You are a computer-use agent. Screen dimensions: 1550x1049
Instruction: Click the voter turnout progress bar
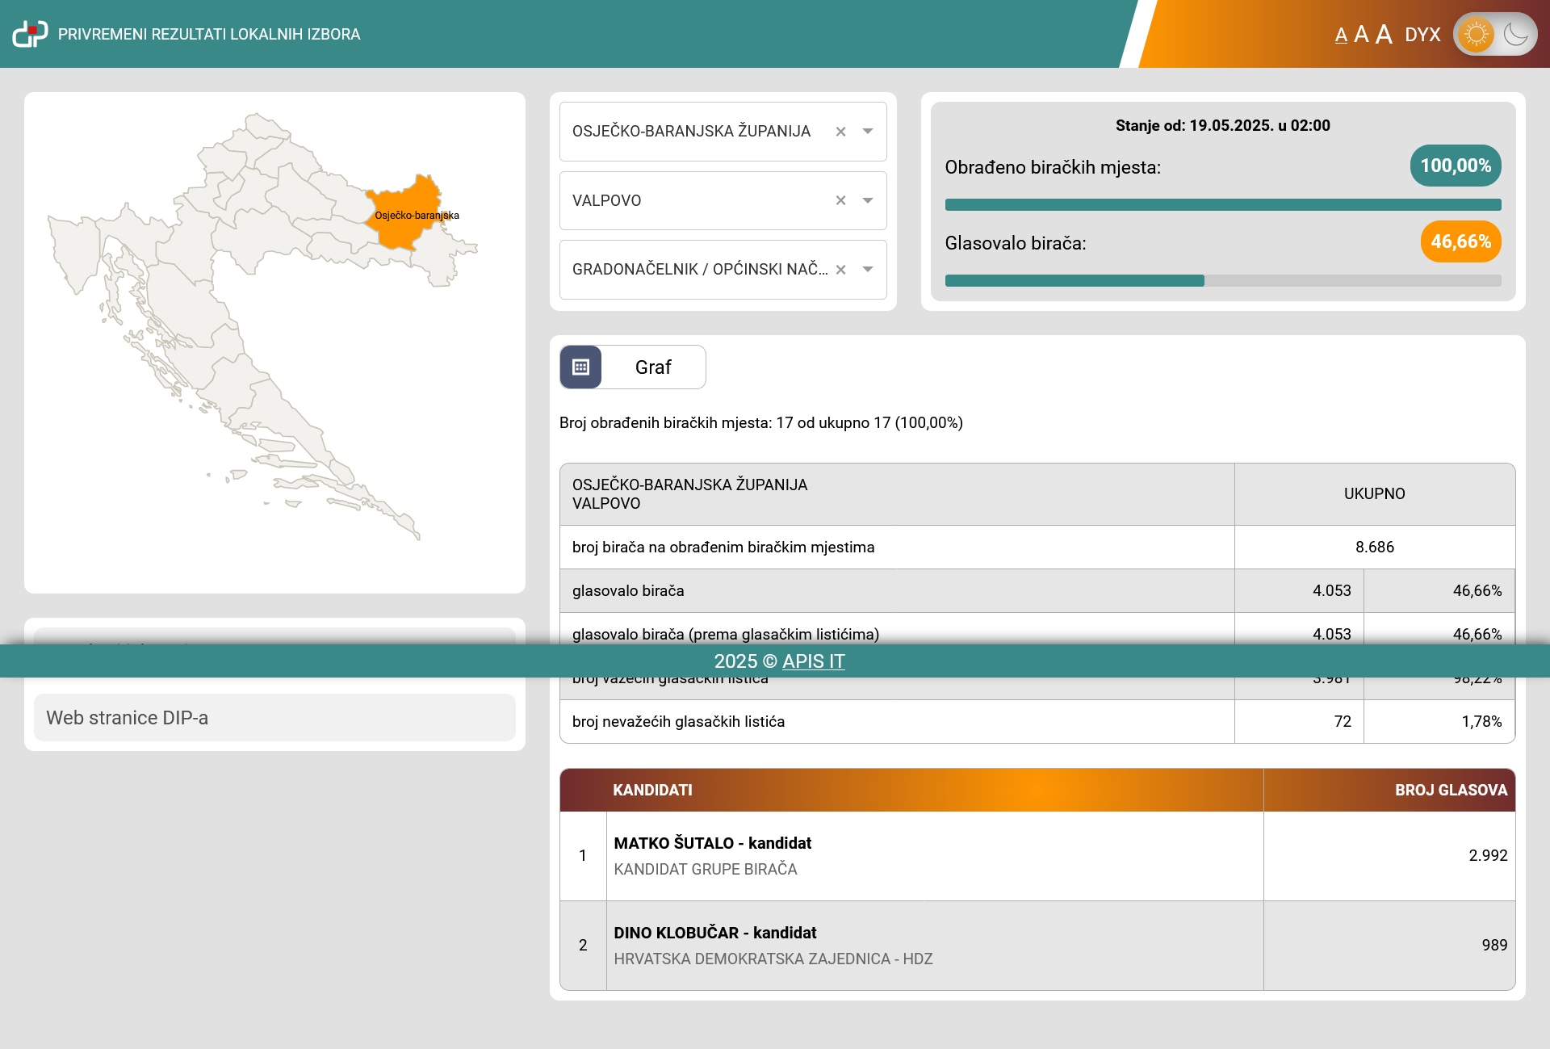(x=1222, y=281)
